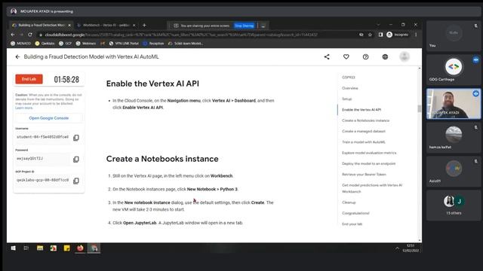Switch to the Building a Fraud Detection tab
This screenshot has height=271, width=483.
click(41, 25)
